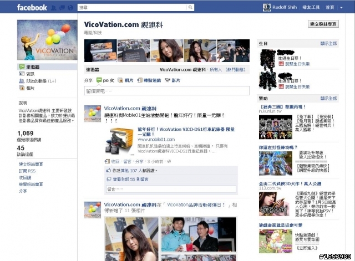Open the monster leveling ad title

(278, 147)
